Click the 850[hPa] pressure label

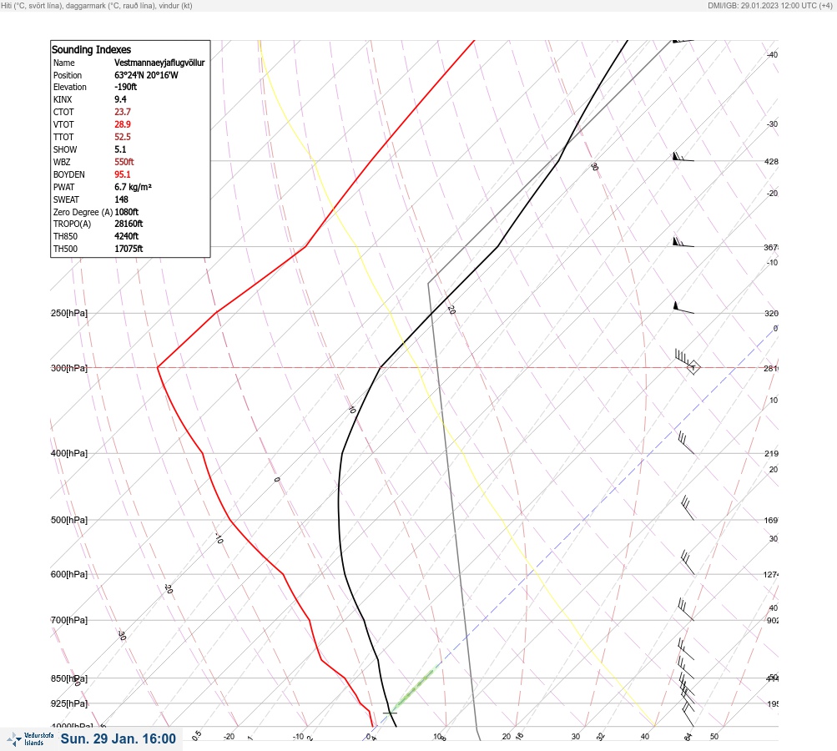(69, 678)
